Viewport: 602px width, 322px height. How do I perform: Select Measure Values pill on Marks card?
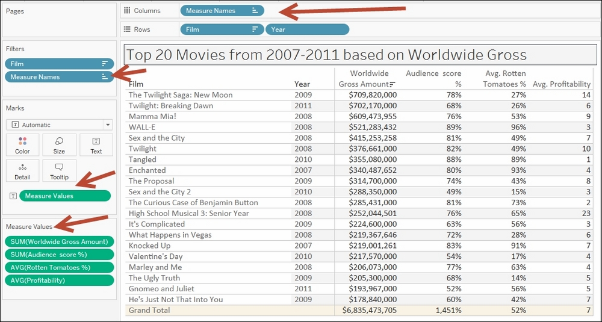click(x=65, y=196)
